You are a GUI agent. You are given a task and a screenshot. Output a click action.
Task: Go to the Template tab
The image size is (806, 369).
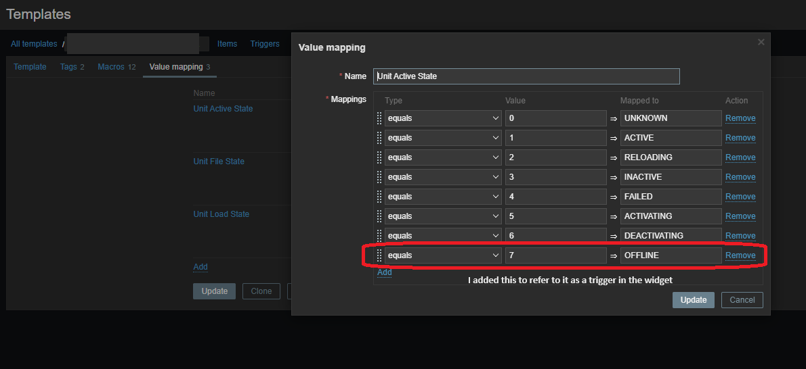coord(30,67)
